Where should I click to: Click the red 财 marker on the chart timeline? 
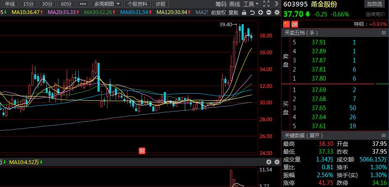[x=142, y=150]
